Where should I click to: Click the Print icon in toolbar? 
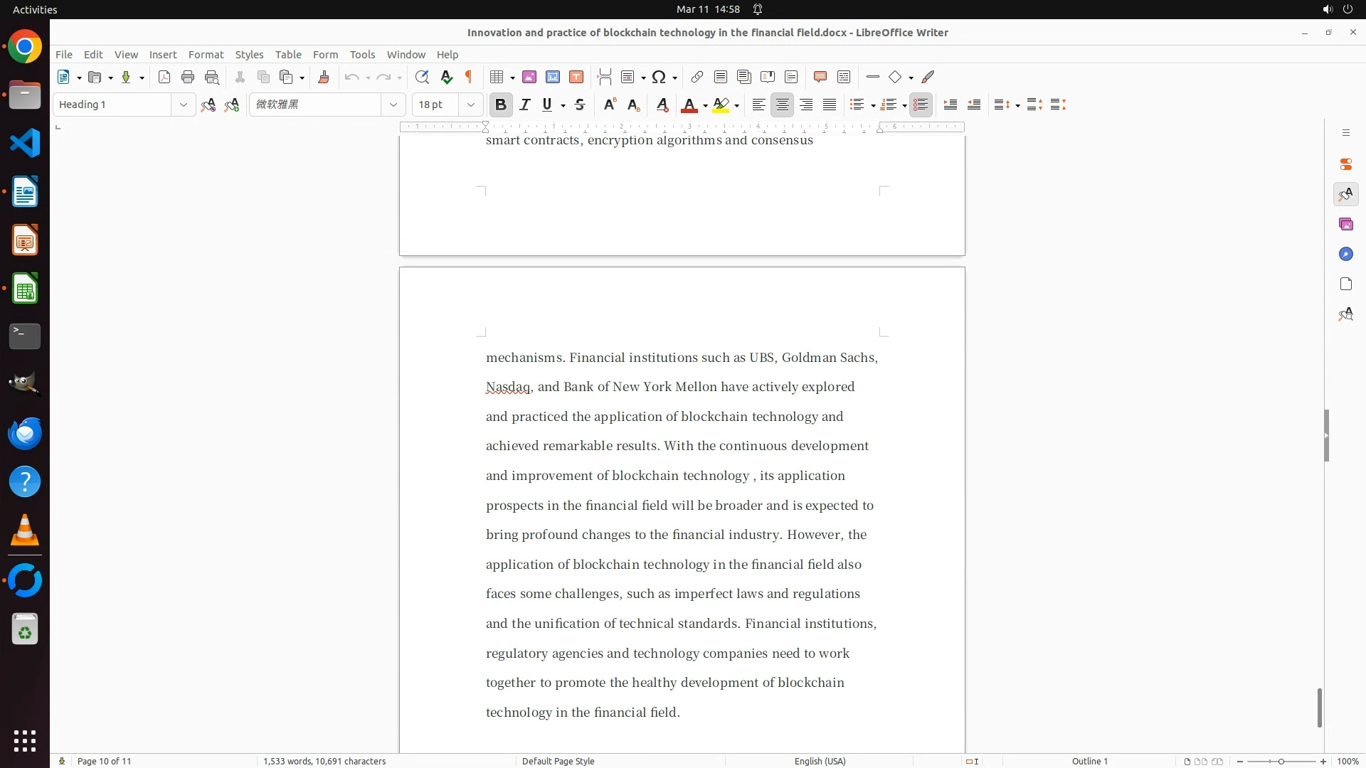click(x=188, y=78)
